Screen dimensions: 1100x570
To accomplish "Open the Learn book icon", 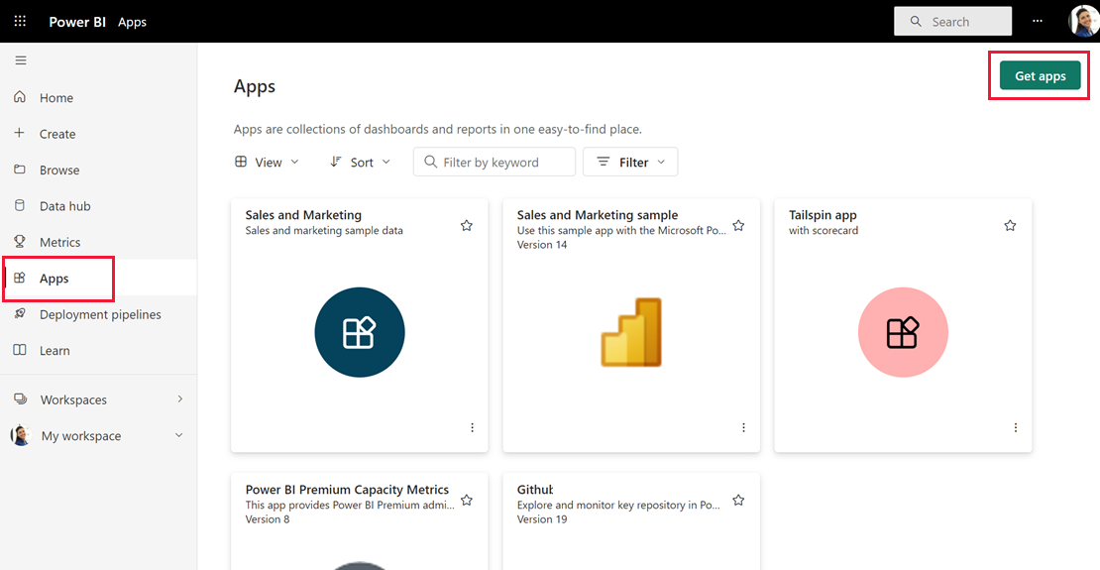I will (20, 350).
